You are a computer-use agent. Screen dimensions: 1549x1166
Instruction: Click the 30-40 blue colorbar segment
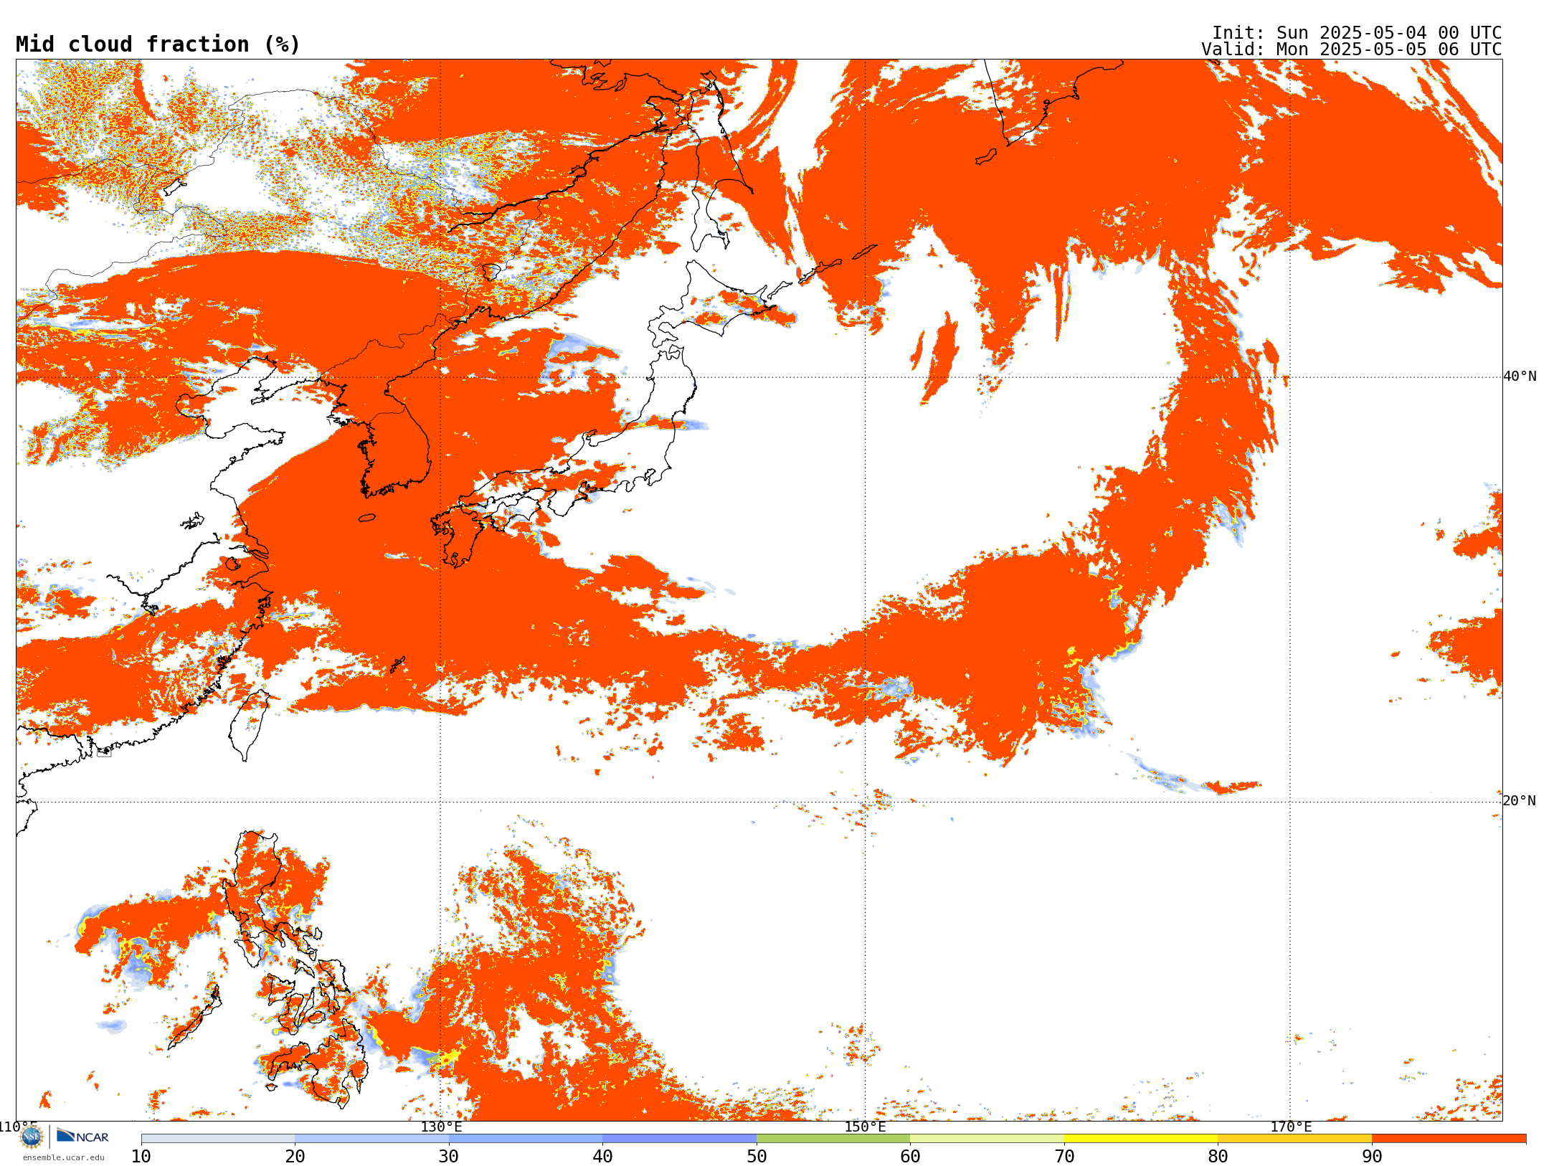(526, 1139)
